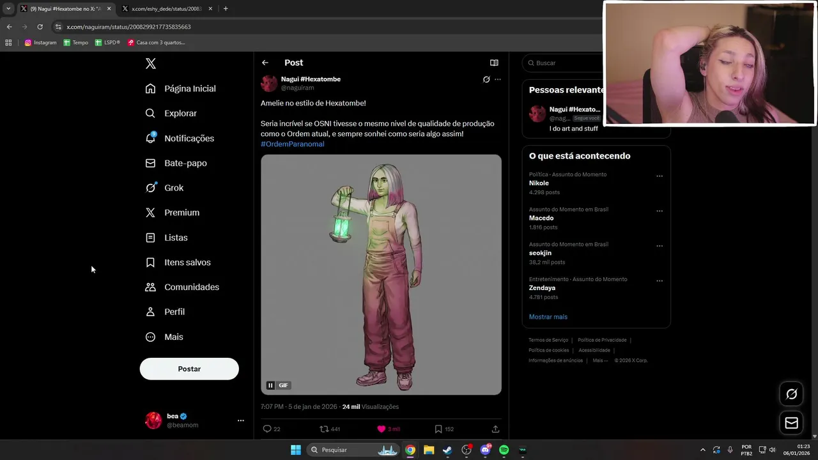Screen dimensions: 818x460
Task: Open the Amelie GIF artwork
Action: tap(381, 274)
